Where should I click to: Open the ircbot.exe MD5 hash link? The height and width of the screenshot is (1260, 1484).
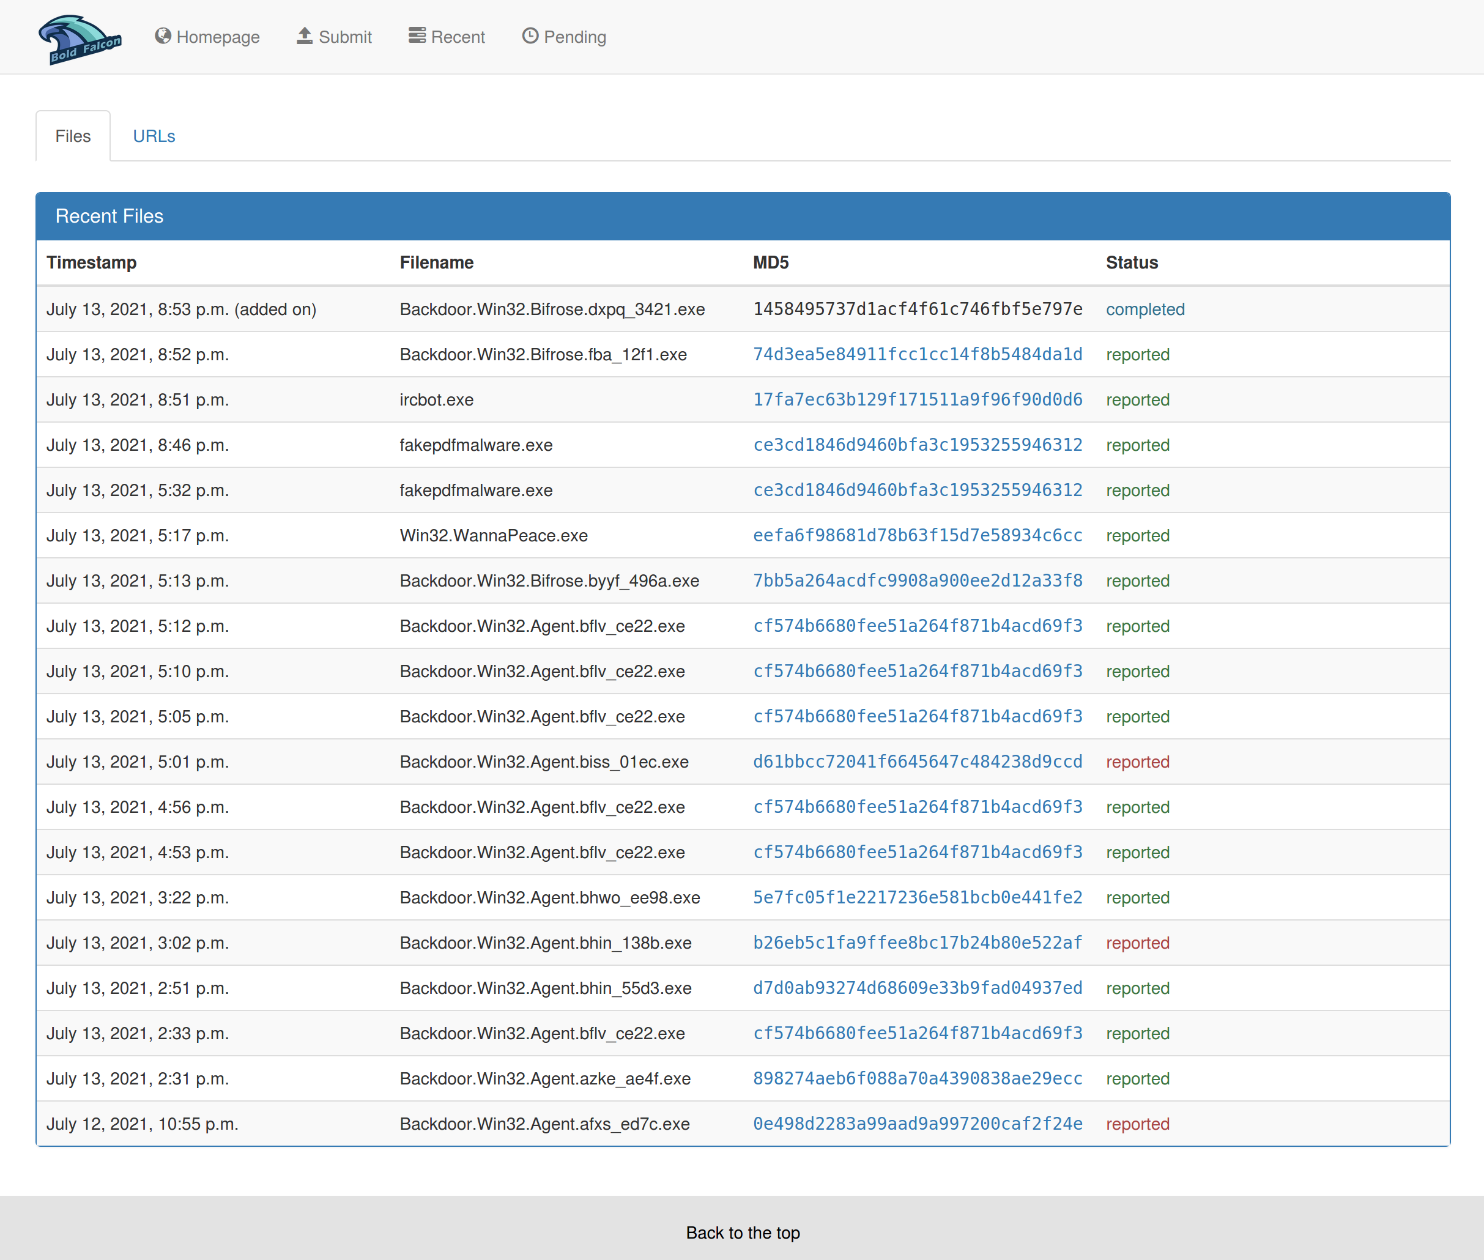tap(917, 399)
